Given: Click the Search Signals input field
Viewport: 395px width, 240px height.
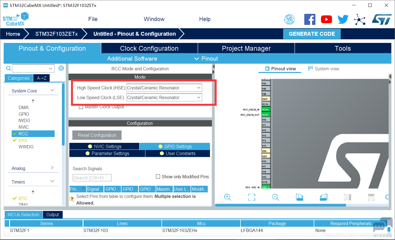Looking at the screenshot, I should coord(92,178).
